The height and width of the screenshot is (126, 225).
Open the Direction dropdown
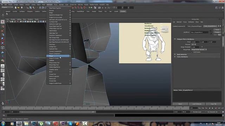pyautogui.click(x=194, y=44)
